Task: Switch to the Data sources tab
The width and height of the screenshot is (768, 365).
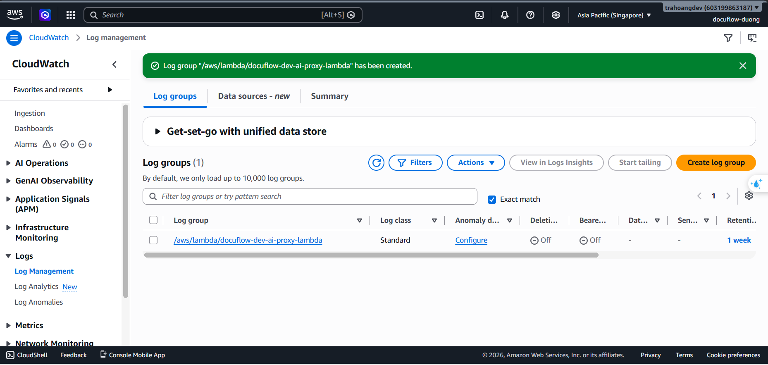Action: [x=254, y=96]
